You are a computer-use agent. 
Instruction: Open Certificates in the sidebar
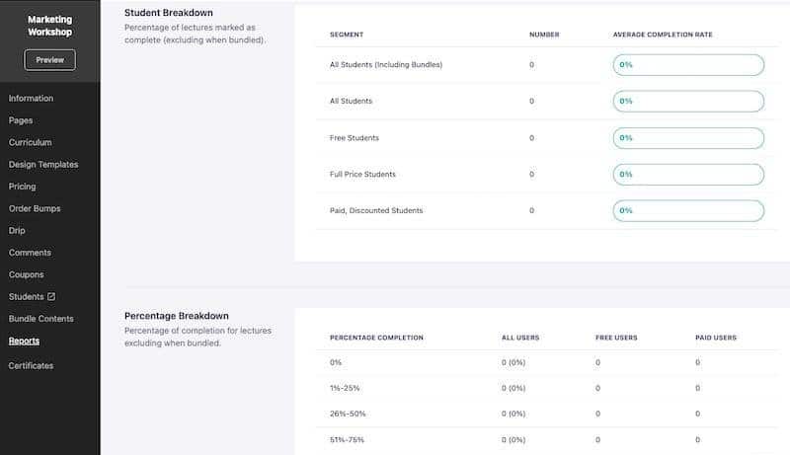[x=31, y=366]
